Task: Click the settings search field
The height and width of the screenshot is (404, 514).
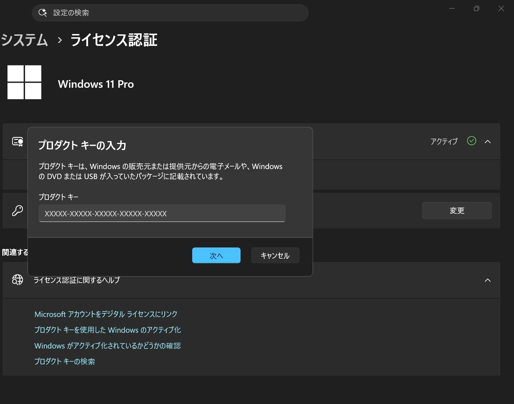Action: click(170, 13)
